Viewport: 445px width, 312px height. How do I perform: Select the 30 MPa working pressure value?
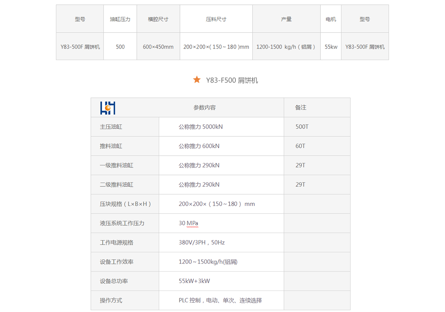[x=188, y=223]
